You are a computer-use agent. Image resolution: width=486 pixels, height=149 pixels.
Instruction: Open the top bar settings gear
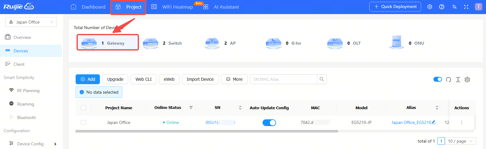tap(430, 7)
